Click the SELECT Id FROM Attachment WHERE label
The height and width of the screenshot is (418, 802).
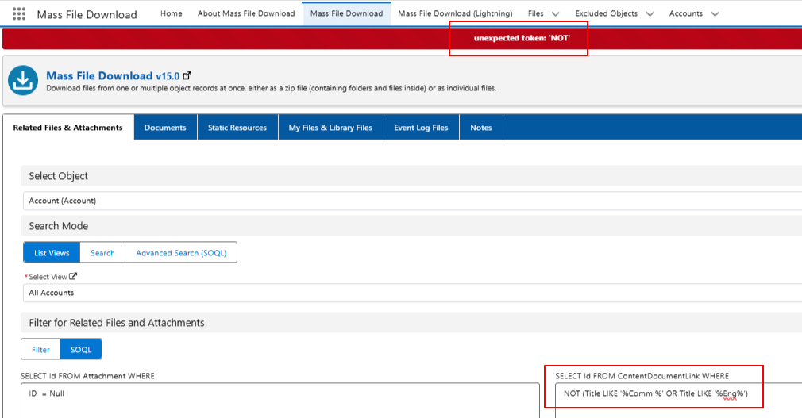[x=87, y=376]
